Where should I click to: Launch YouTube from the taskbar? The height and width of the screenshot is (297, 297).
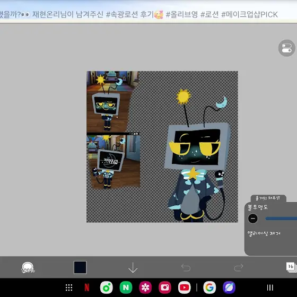(185, 287)
